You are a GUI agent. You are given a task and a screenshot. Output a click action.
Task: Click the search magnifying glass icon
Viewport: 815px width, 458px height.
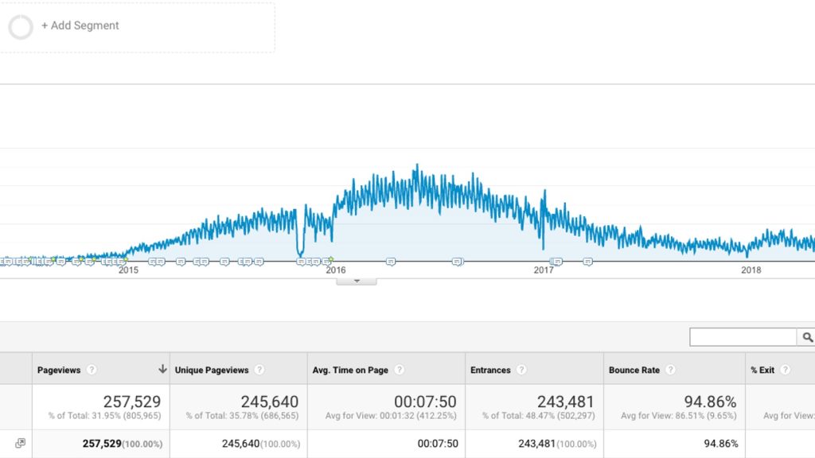[808, 338]
